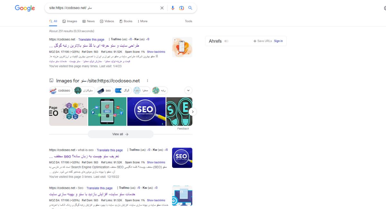
Task: Open the More search options menu
Action: tap(142, 21)
